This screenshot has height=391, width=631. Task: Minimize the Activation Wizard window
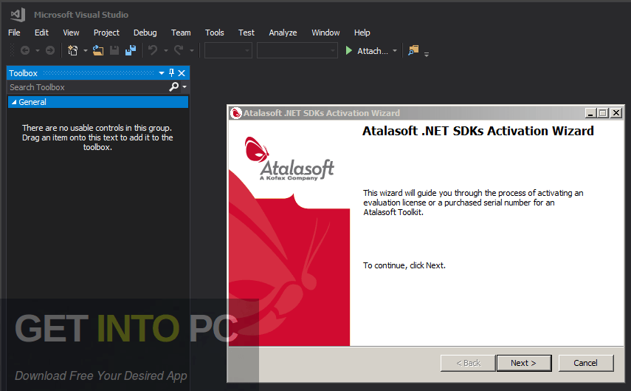click(x=590, y=113)
